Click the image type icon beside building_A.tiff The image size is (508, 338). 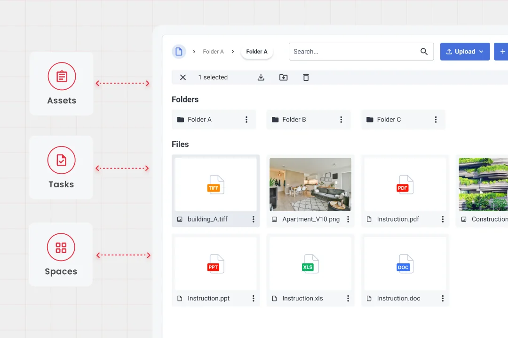(180, 219)
